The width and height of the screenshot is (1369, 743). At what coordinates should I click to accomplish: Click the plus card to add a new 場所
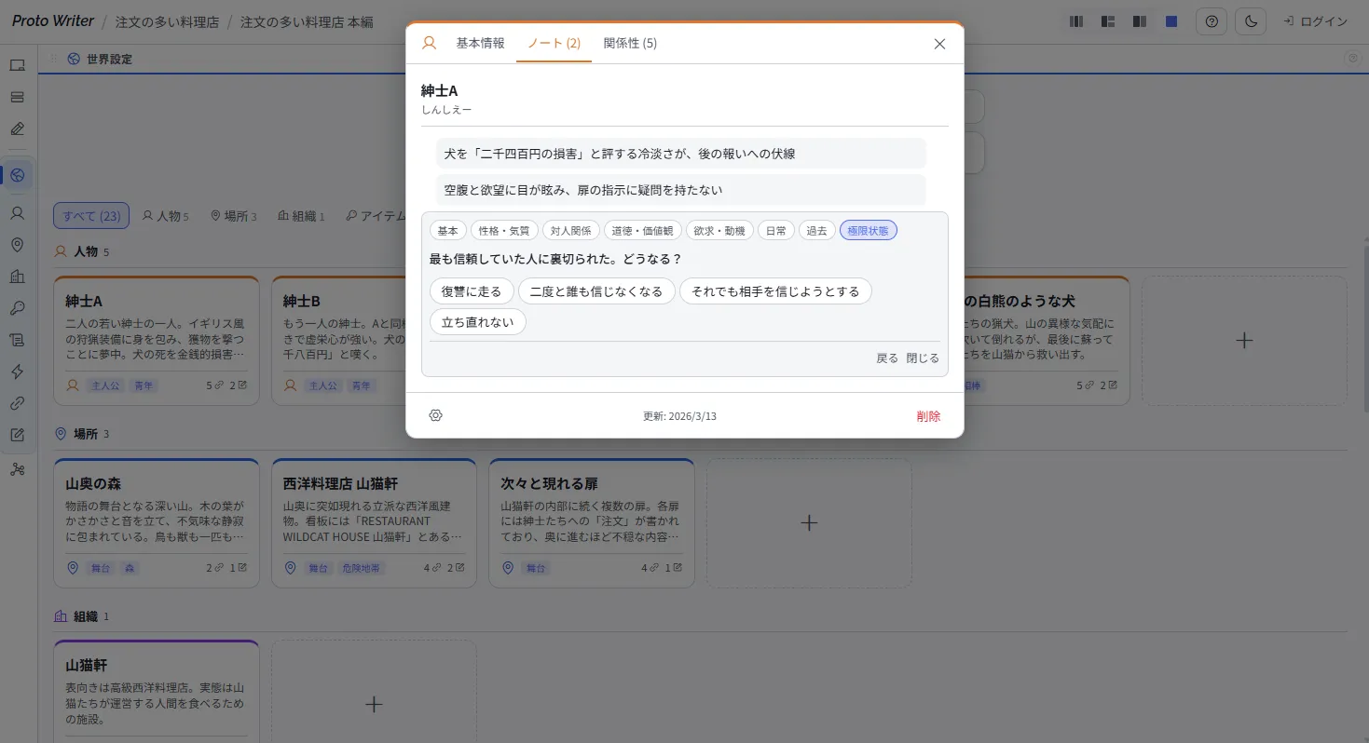tap(808, 522)
